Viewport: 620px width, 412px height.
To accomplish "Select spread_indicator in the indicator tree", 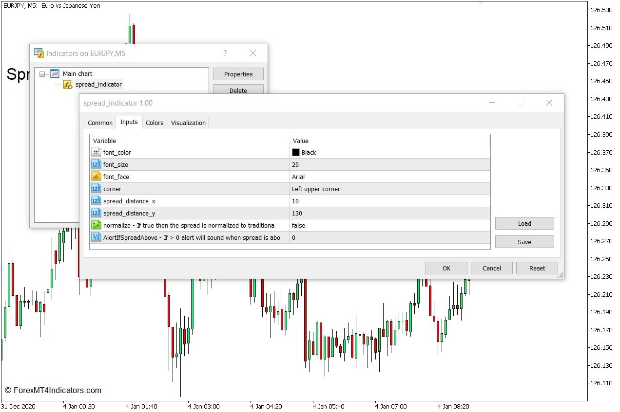I will pyautogui.click(x=98, y=85).
